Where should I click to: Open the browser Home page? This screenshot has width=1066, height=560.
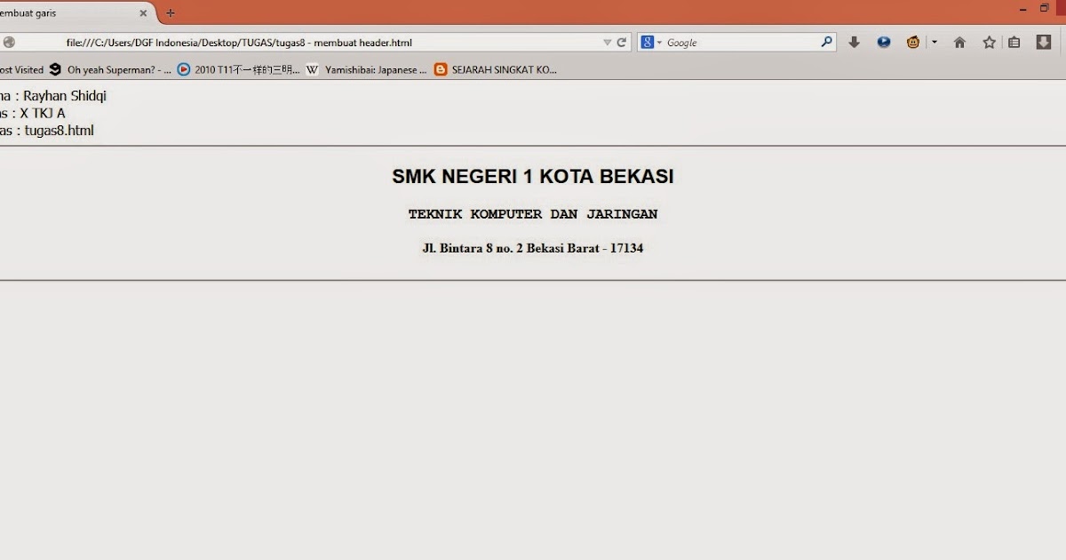point(959,42)
